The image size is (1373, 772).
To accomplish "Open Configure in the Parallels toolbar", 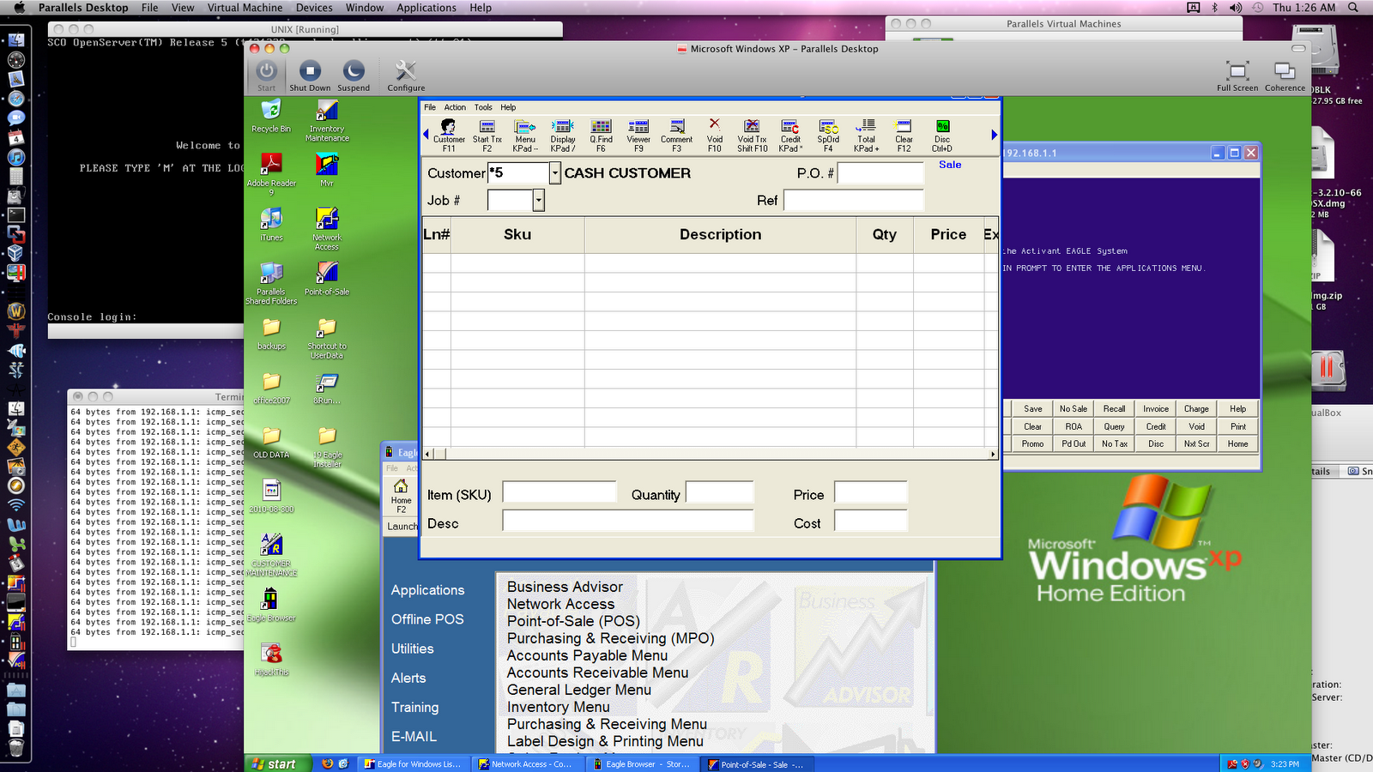I will point(406,75).
